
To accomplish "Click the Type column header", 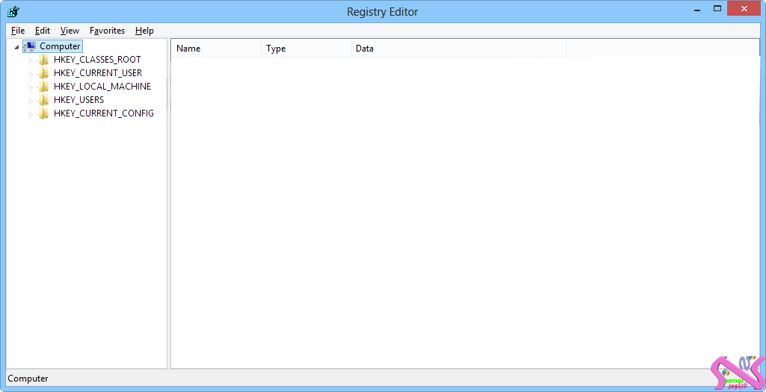I will point(306,49).
